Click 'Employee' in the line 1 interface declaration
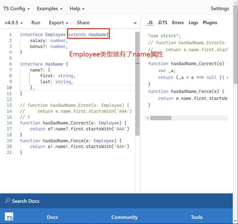 tap(55, 35)
